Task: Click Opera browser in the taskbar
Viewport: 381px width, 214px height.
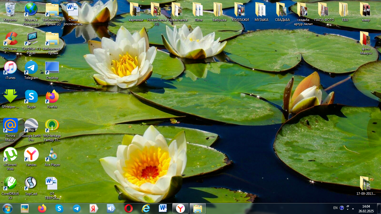Action: [128, 208]
